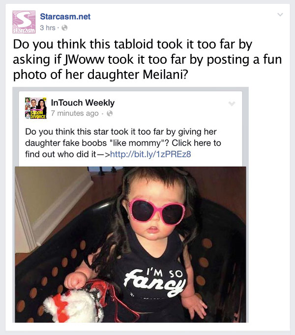Click the InTouch caption about fake boobs
Viewport: 295px width, 335px height.
pos(123,143)
